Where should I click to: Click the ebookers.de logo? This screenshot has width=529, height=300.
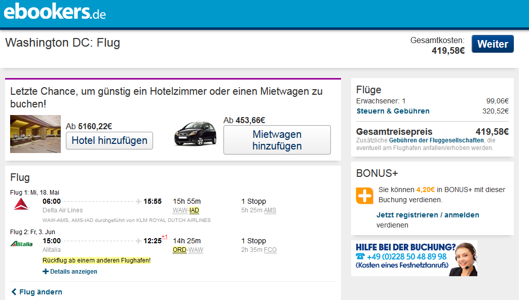click(55, 12)
